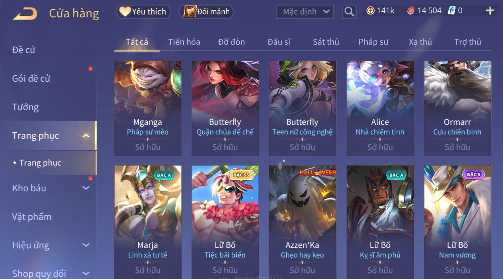The image size is (503, 279).
Task: Expand the Hiệu ứng sidebar section
Action: (x=86, y=245)
